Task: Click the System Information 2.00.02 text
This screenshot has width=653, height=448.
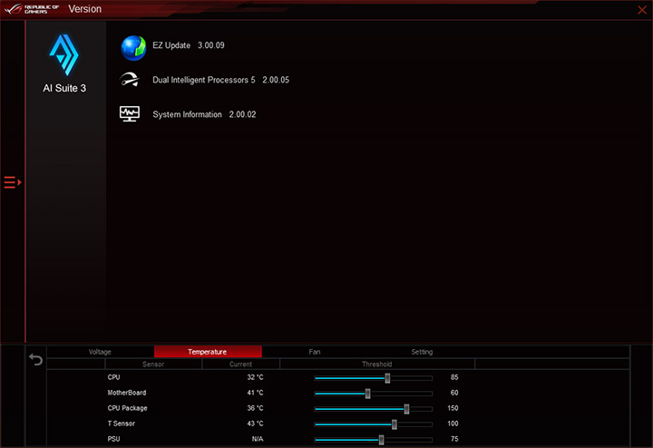Action: click(x=204, y=114)
